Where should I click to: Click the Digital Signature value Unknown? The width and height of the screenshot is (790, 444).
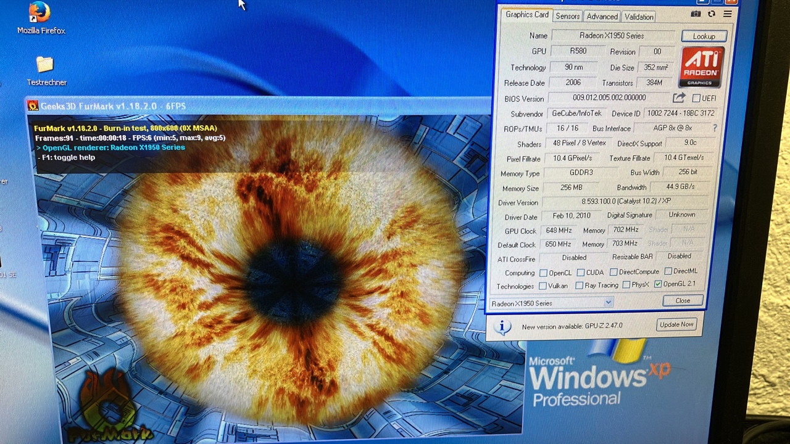coord(681,215)
